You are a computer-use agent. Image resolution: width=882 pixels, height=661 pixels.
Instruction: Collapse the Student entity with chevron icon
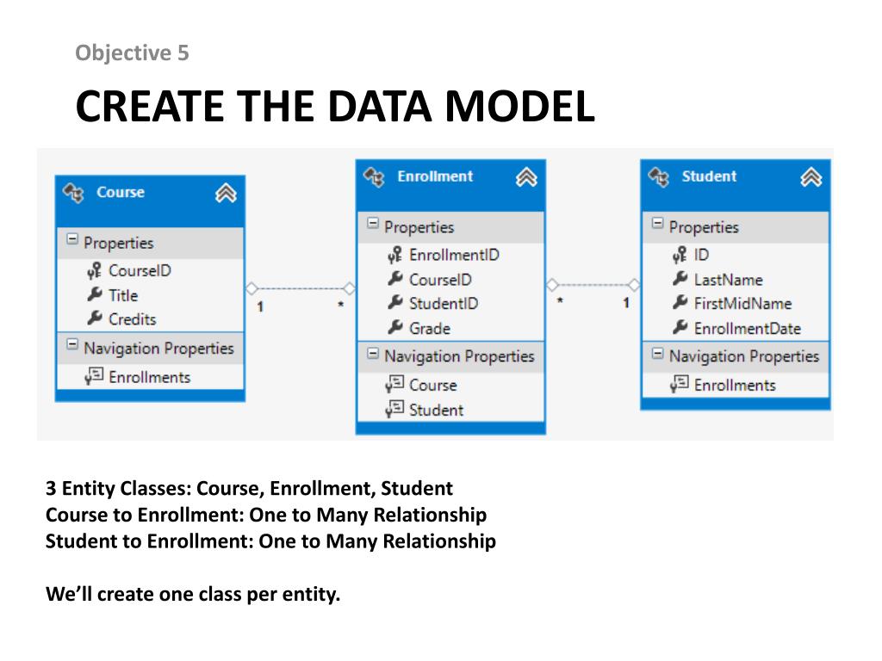click(811, 177)
